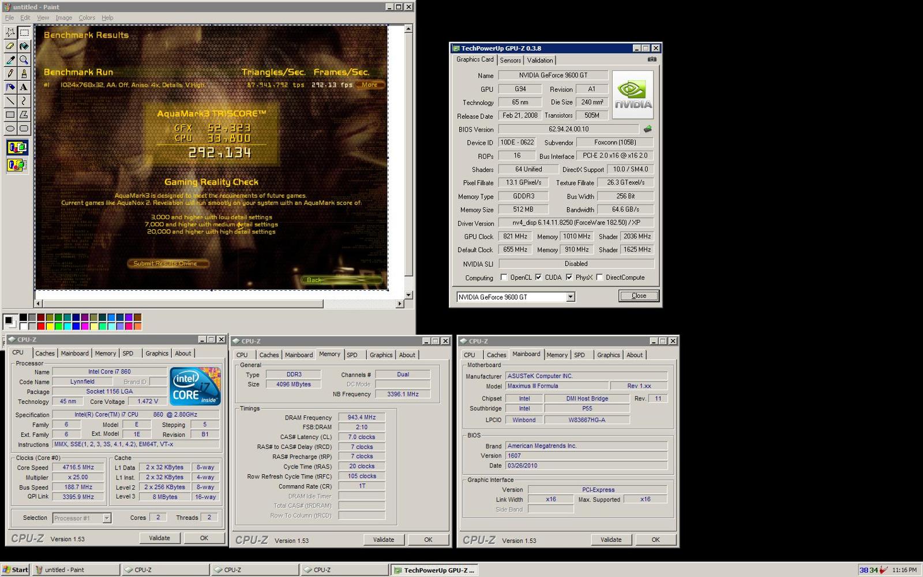
Task: Click the Core Speed 4716.5 MHz field
Action: tap(79, 468)
